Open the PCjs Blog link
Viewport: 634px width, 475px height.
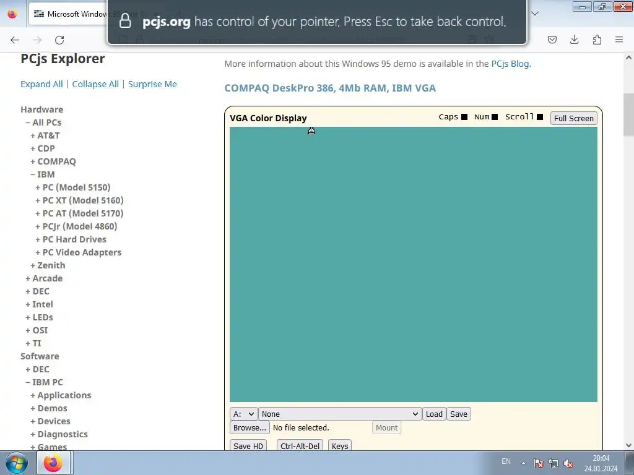510,64
